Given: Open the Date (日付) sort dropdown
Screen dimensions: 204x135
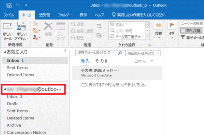Looking at the screenshot, I should 140,61.
